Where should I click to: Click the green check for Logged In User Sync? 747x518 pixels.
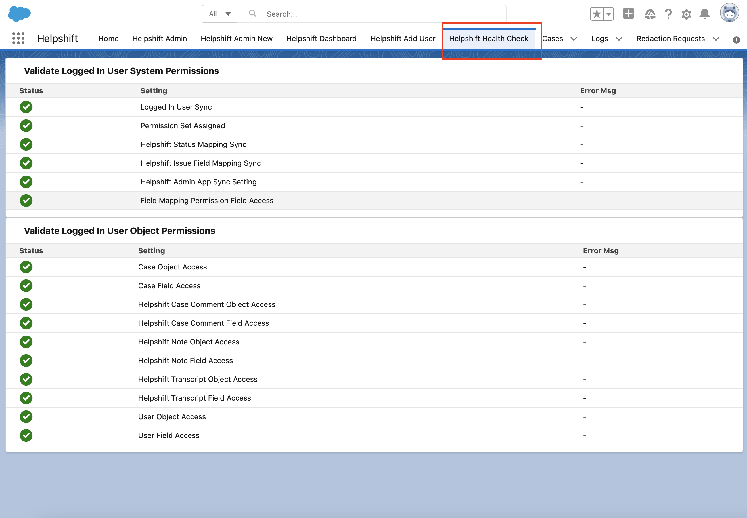click(26, 107)
